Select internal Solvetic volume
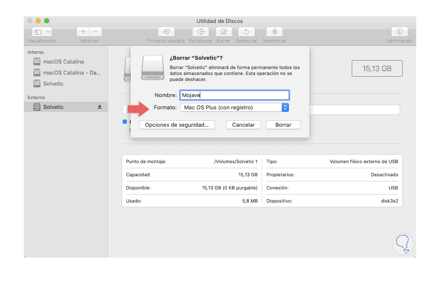The image size is (440, 289). pyautogui.click(x=53, y=83)
